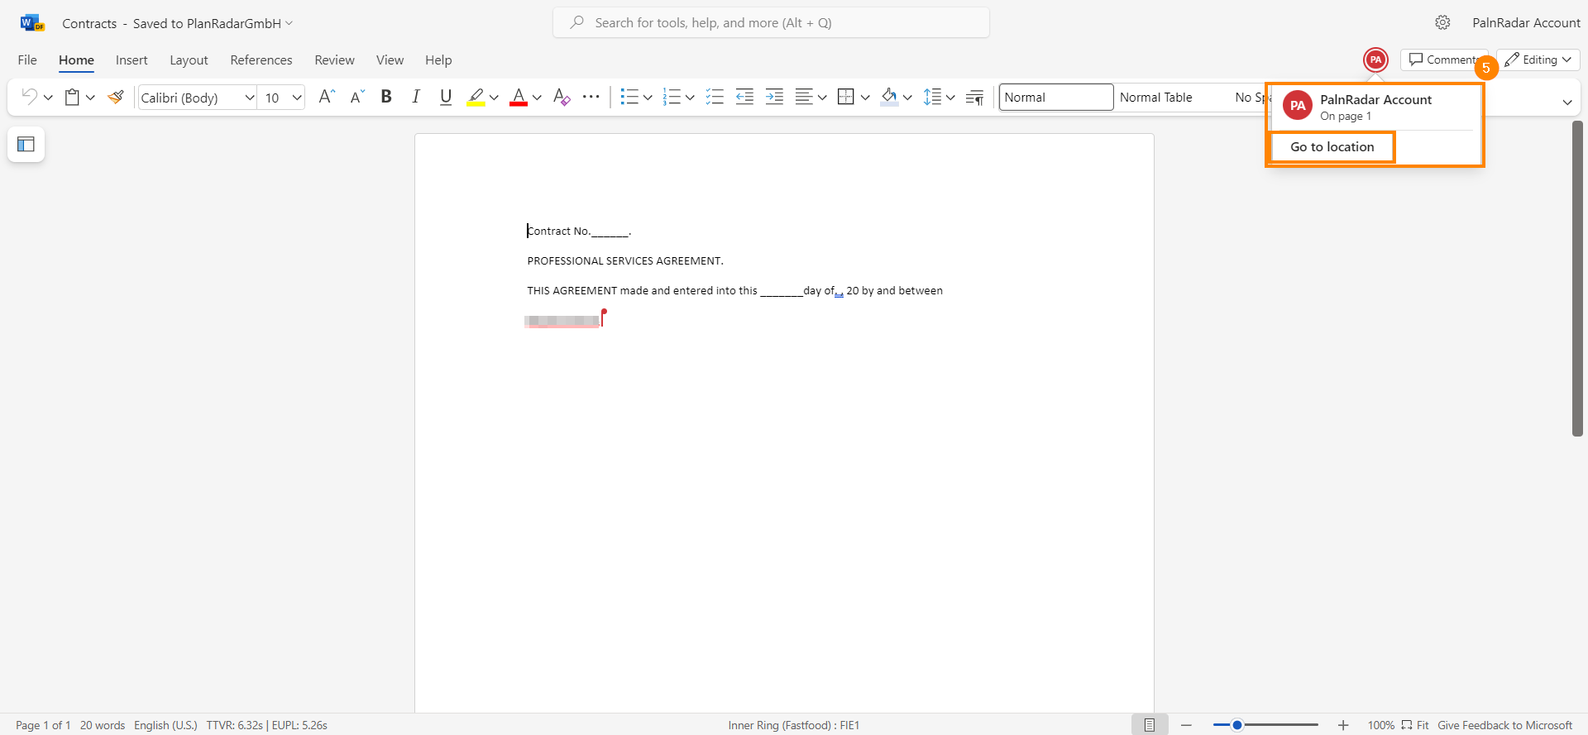Click Give Feedback to Microsoft link

pos(1504,725)
